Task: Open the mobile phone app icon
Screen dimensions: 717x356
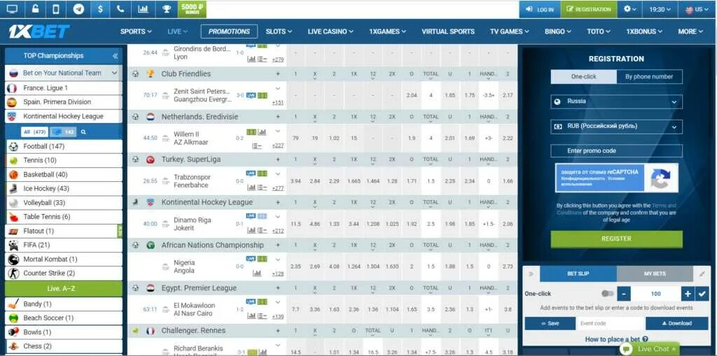Action: click(56, 9)
